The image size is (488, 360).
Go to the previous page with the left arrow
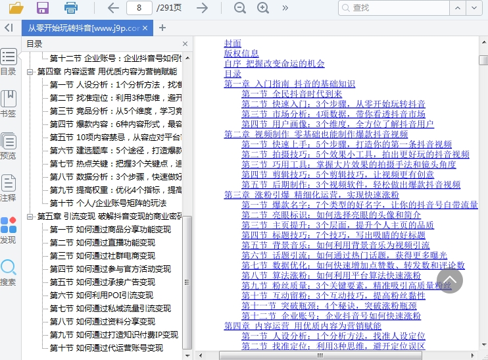point(113,8)
